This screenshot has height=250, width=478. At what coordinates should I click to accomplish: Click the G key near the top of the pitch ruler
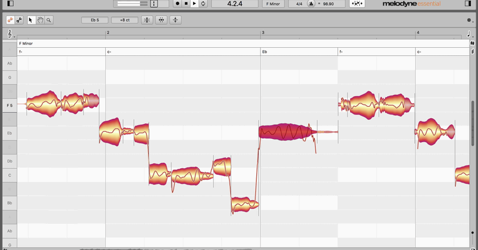coord(10,78)
